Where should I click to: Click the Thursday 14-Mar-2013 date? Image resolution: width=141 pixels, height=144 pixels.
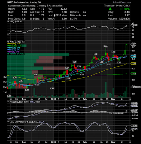(x=117, y=6)
